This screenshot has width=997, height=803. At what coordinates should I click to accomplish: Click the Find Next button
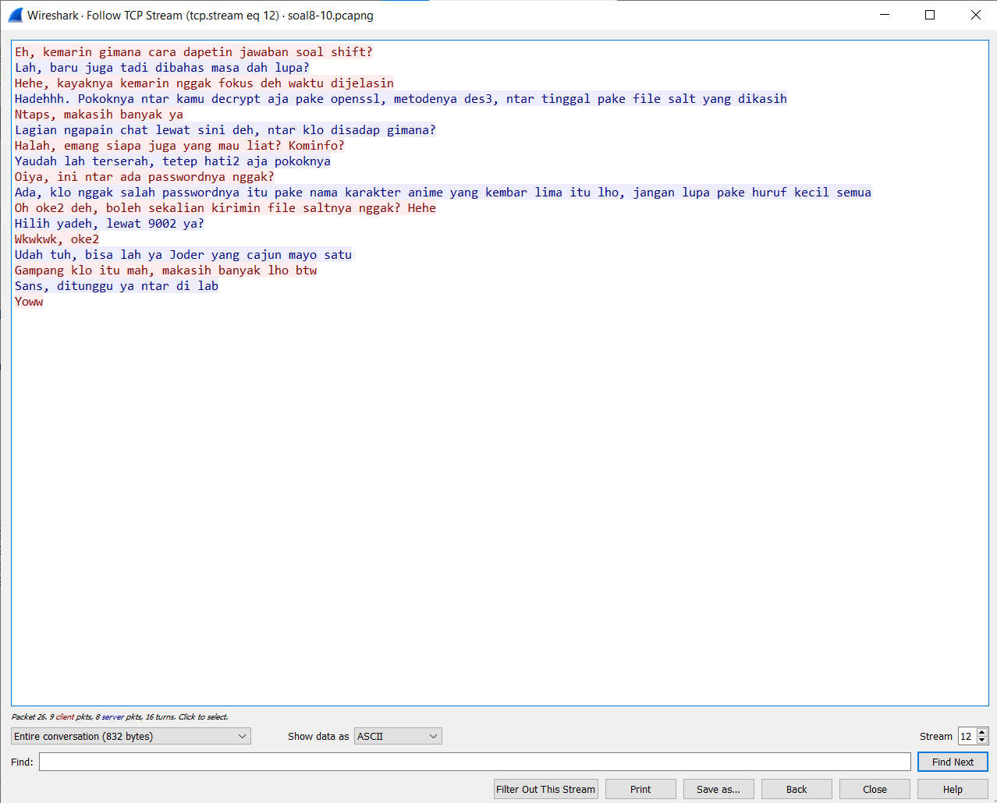pos(953,762)
